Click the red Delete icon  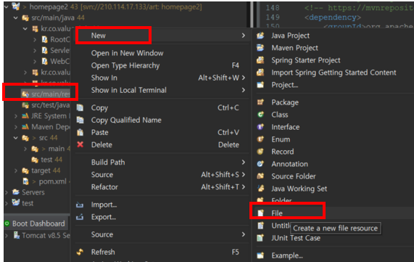(80, 144)
